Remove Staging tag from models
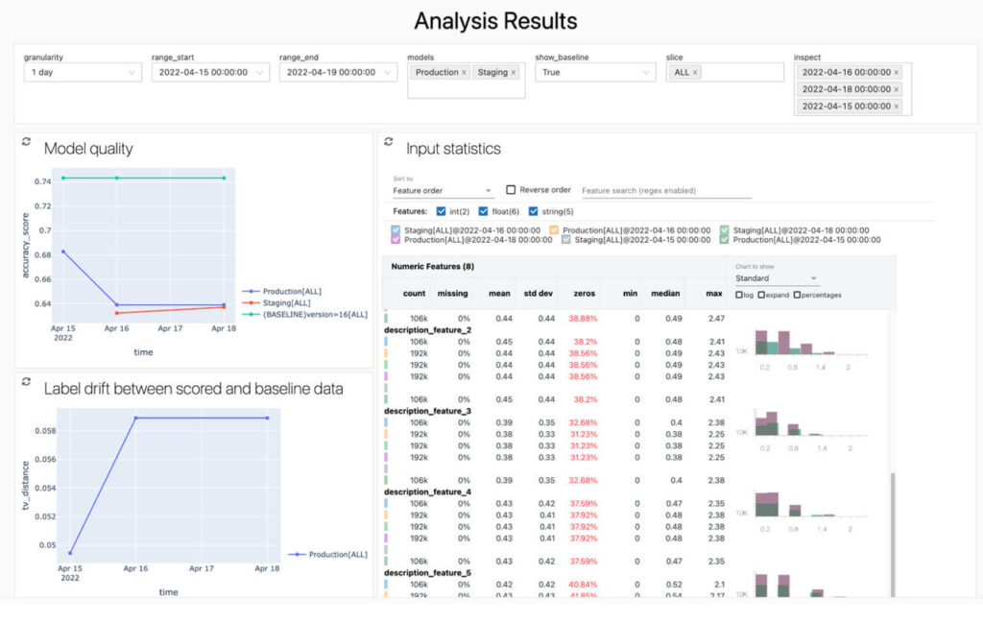This screenshot has height=624, width=983. click(x=514, y=73)
